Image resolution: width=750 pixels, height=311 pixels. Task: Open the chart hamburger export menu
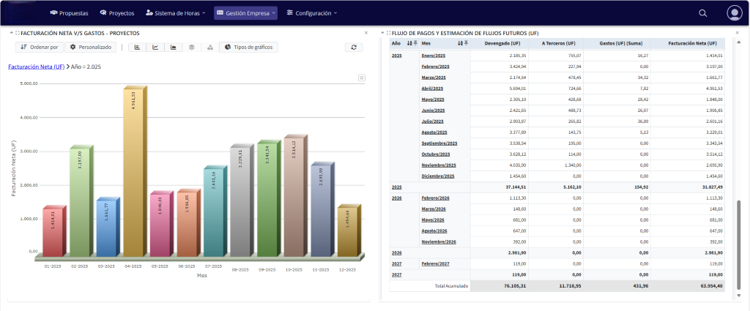click(361, 78)
